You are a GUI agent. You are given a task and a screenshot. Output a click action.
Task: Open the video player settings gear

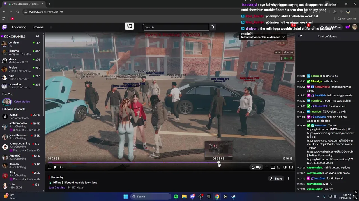click(267, 167)
